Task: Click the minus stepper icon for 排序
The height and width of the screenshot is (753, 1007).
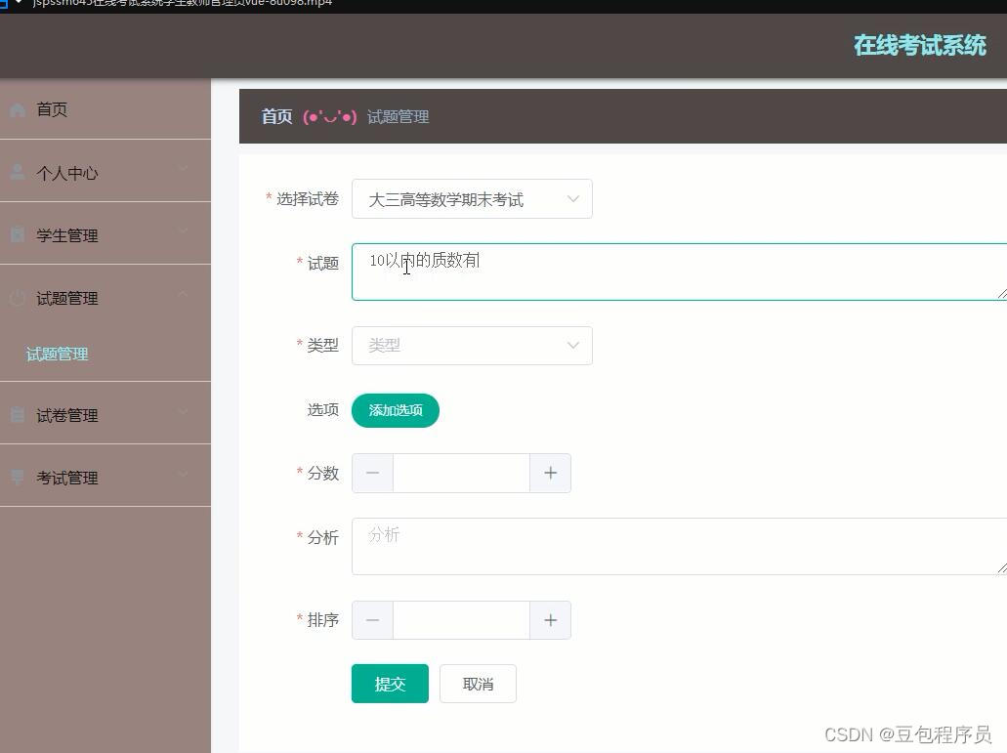Action: pyautogui.click(x=372, y=620)
